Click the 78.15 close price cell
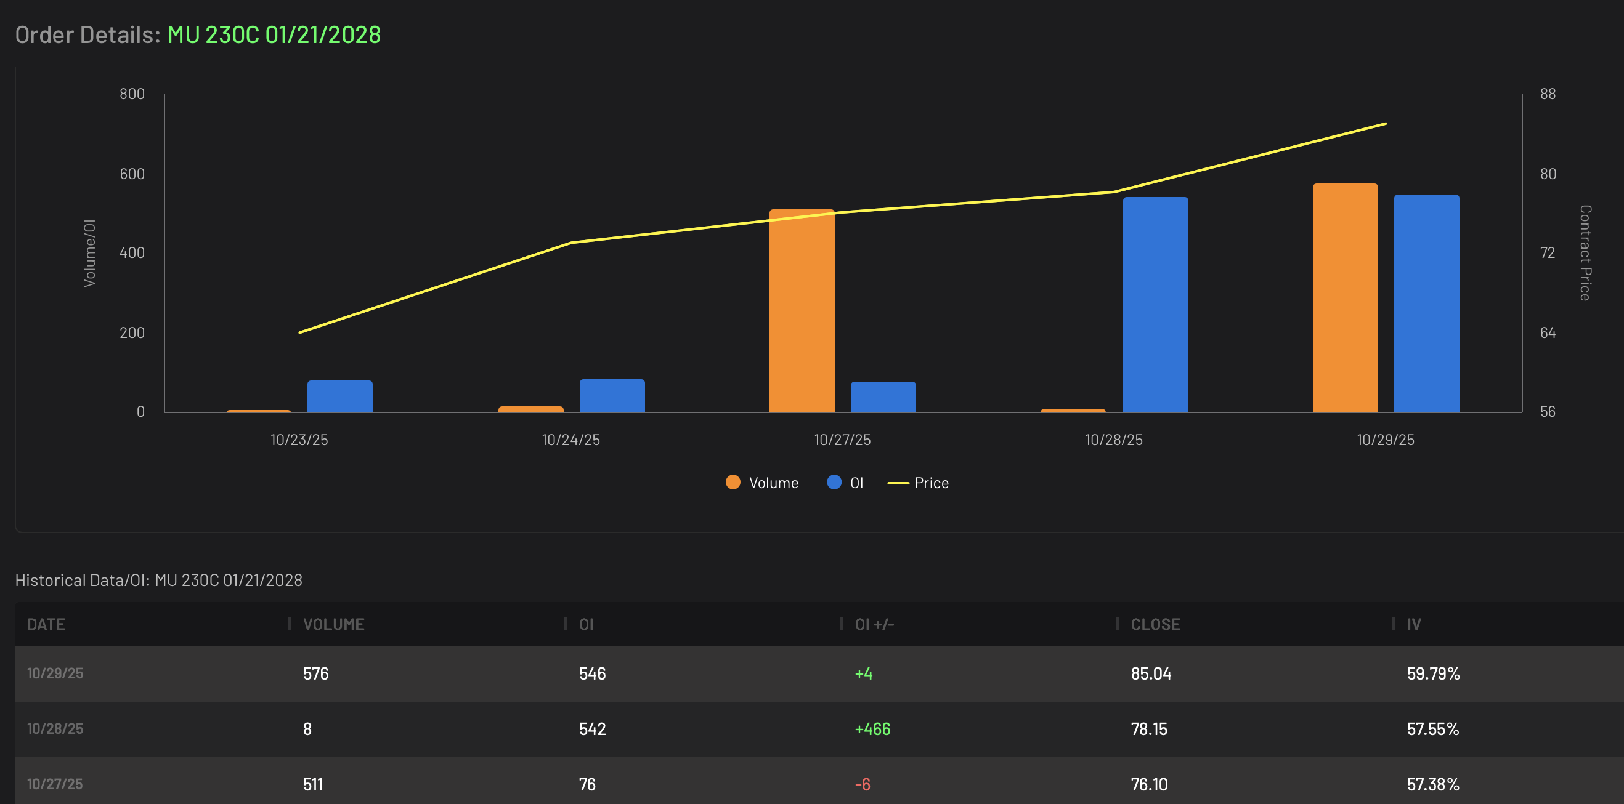This screenshot has width=1624, height=804. click(x=1149, y=729)
